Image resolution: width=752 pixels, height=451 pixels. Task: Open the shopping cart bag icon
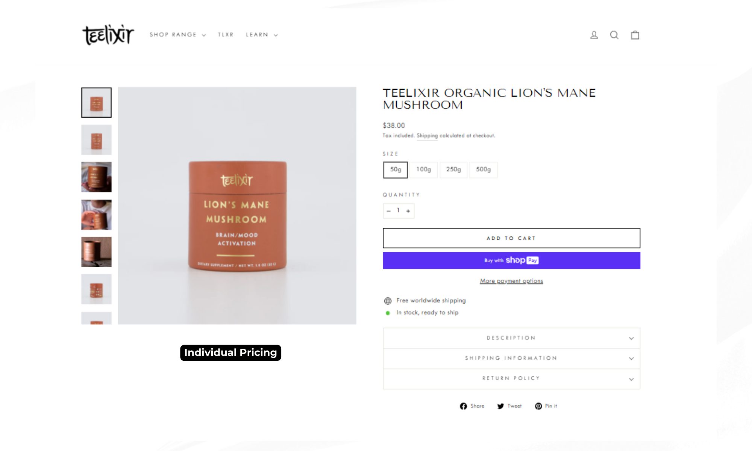click(635, 35)
